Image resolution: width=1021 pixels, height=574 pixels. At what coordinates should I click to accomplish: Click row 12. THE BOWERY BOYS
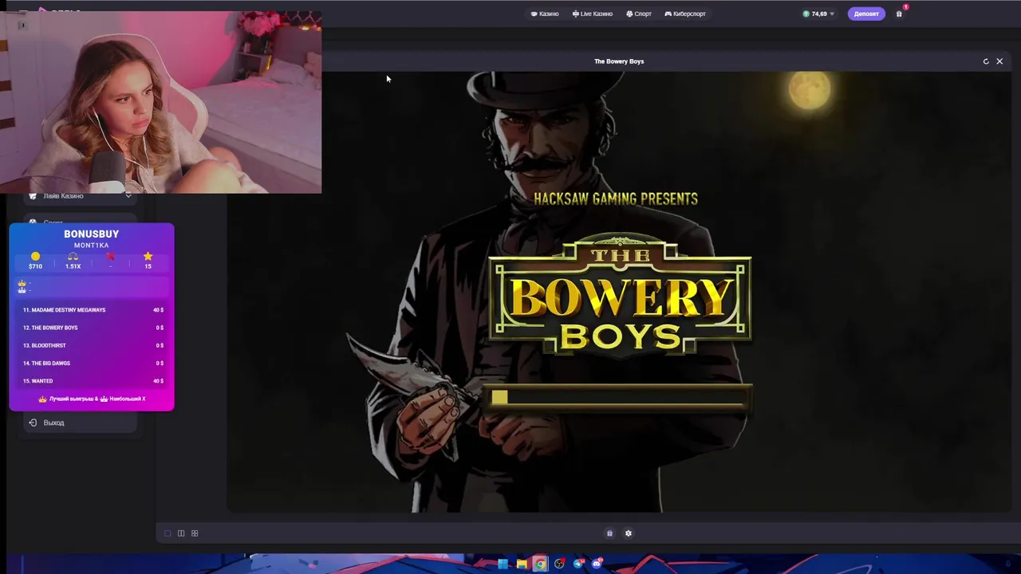coord(93,328)
